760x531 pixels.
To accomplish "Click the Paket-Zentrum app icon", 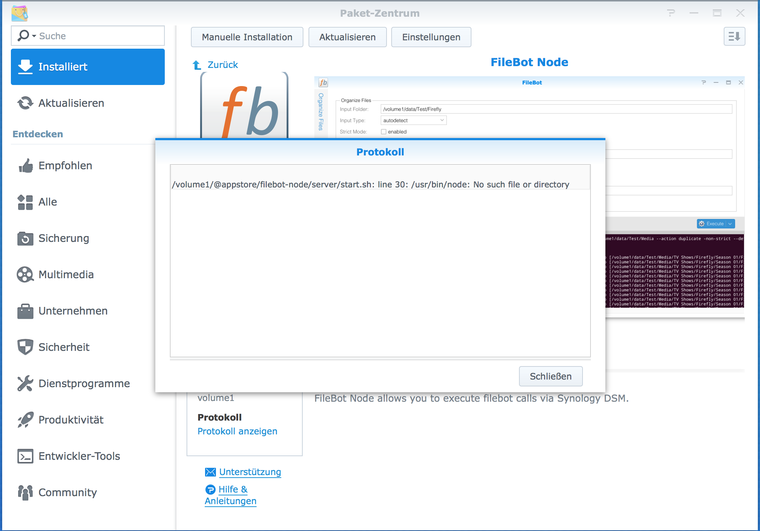I will coord(20,13).
